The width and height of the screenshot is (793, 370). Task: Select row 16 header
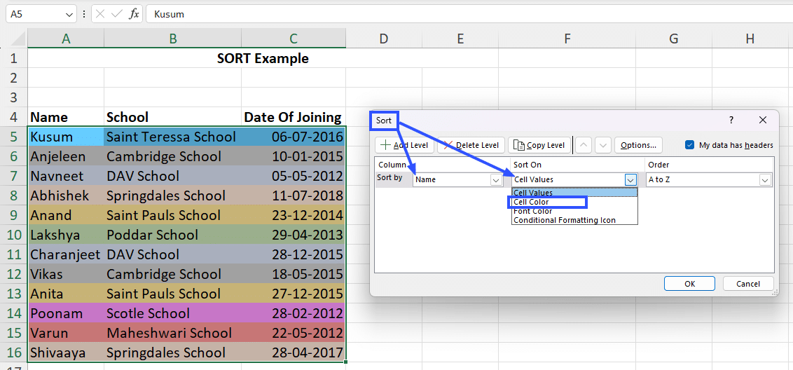[13, 352]
